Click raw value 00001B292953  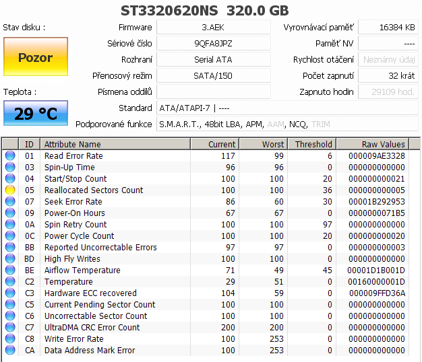[377, 201]
